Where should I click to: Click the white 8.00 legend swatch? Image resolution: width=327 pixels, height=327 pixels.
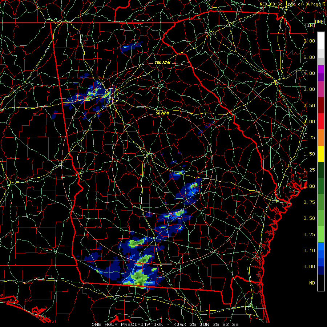tap(321, 41)
